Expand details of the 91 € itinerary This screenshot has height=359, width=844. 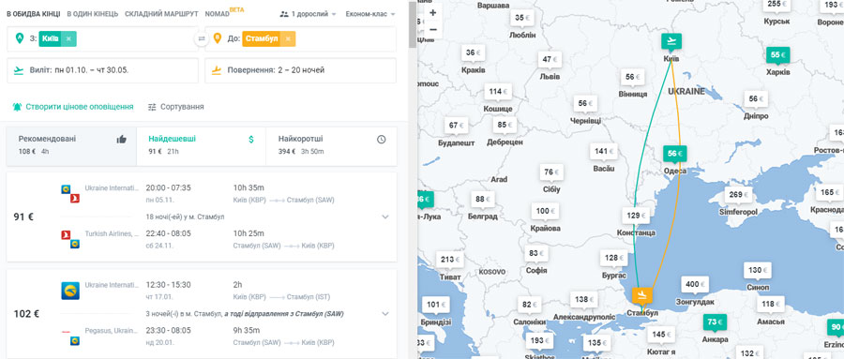[x=384, y=217]
